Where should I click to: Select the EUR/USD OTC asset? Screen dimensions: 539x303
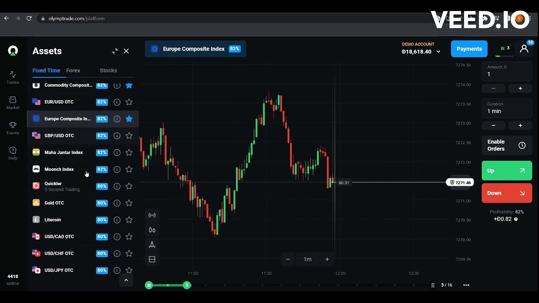pos(83,102)
